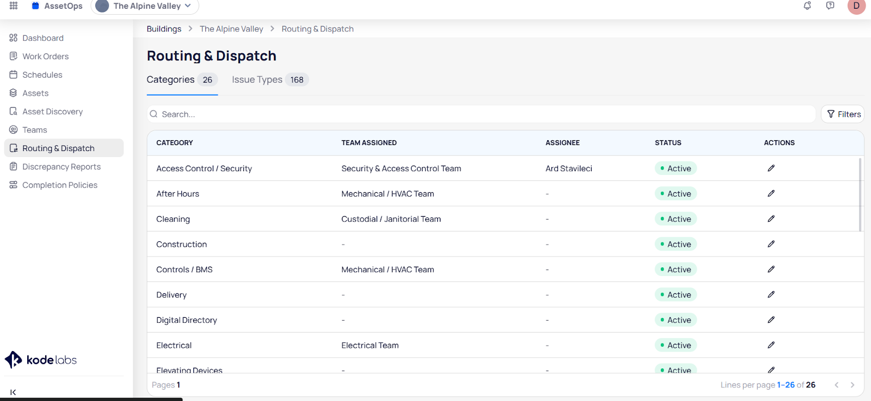Navigate to Discrepancy Reports
The height and width of the screenshot is (401, 871).
(x=61, y=167)
